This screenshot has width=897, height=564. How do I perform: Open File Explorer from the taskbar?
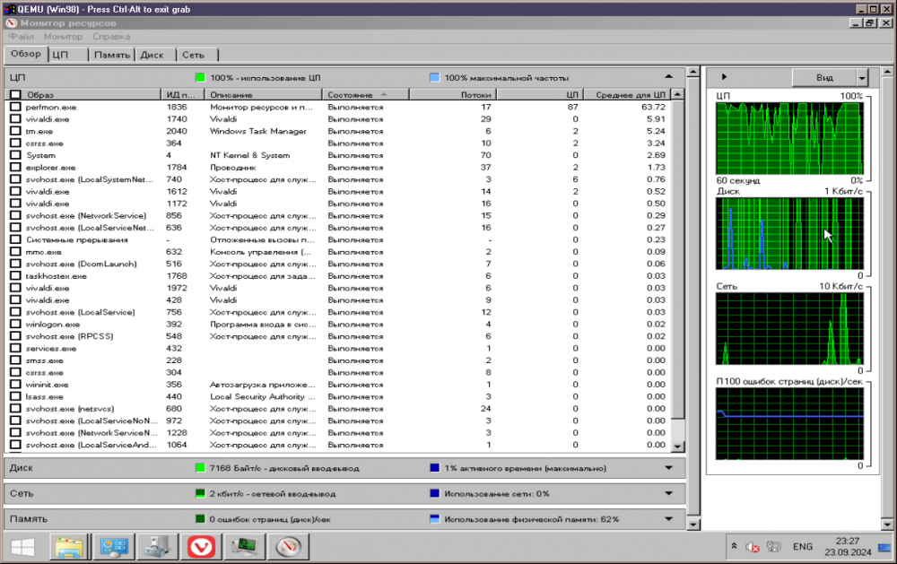coord(69,545)
